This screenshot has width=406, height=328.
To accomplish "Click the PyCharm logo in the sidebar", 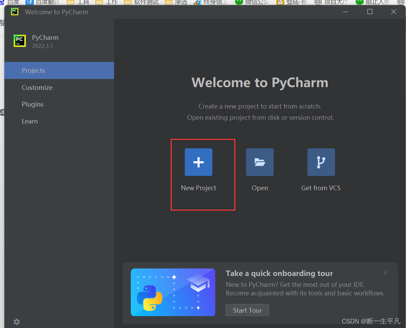I will (x=20, y=41).
